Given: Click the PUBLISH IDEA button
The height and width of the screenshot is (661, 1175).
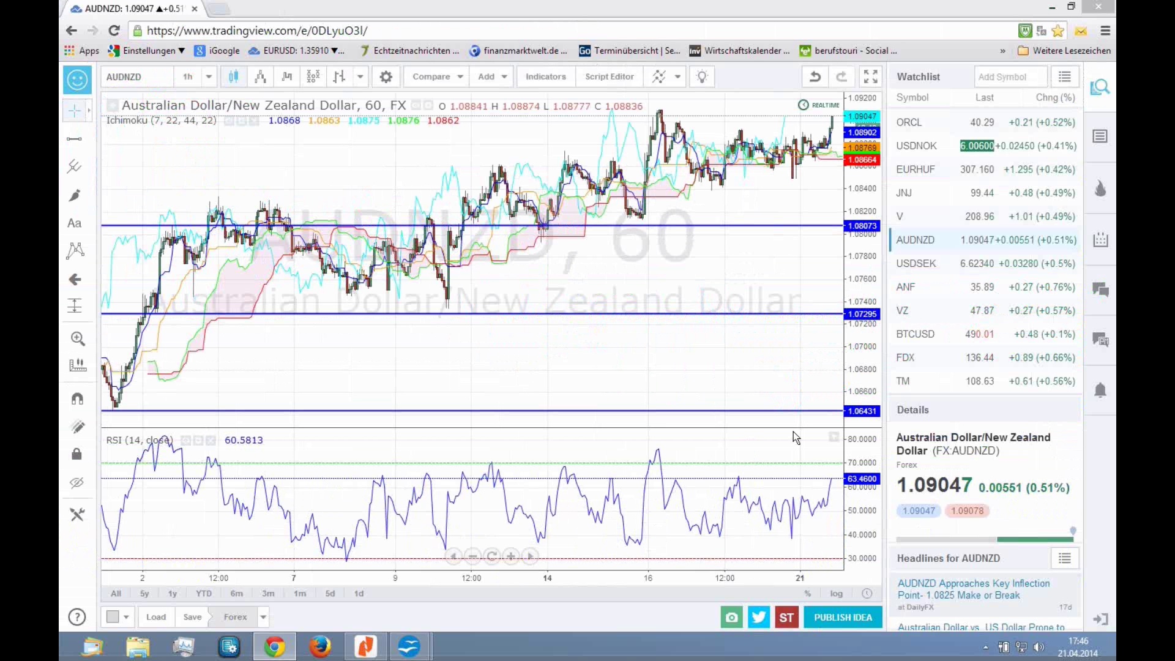Looking at the screenshot, I should 843,617.
